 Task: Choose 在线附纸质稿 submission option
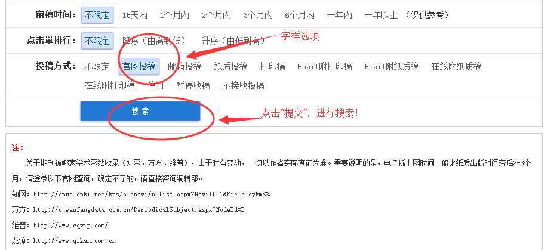coord(457,66)
